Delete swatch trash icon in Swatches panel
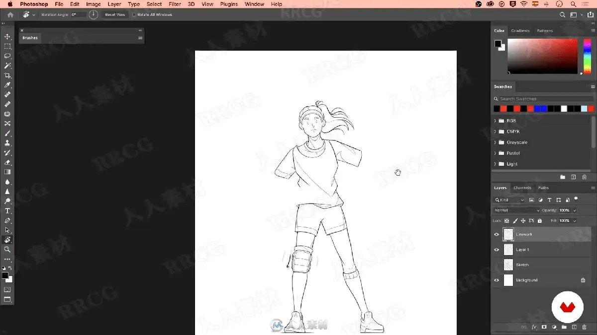This screenshot has width=597, height=335. click(585, 177)
